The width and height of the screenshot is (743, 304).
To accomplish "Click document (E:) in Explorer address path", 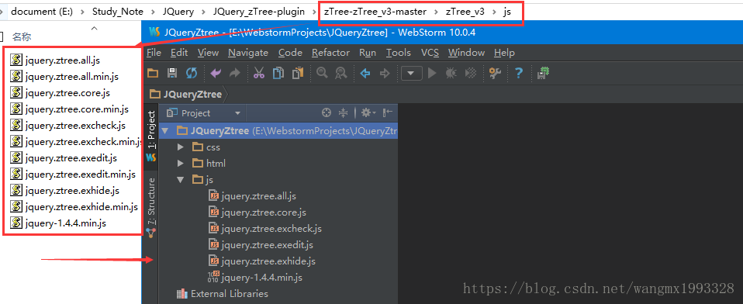I will [42, 12].
